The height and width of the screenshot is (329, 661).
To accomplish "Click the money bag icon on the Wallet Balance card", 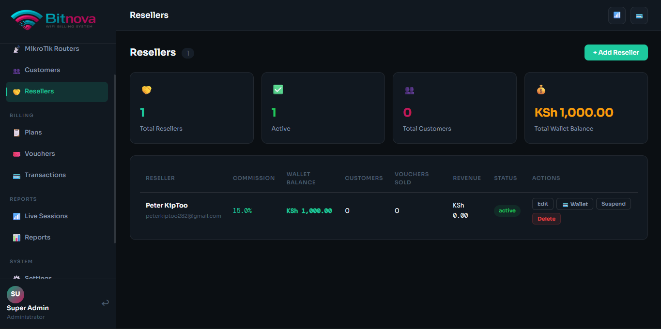I will tap(541, 90).
